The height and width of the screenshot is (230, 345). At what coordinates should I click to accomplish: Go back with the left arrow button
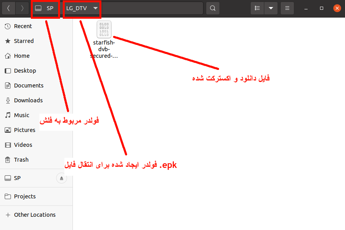coord(9,8)
